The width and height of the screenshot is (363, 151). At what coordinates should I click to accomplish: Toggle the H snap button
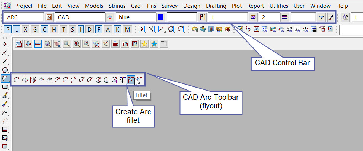[x=54, y=30]
